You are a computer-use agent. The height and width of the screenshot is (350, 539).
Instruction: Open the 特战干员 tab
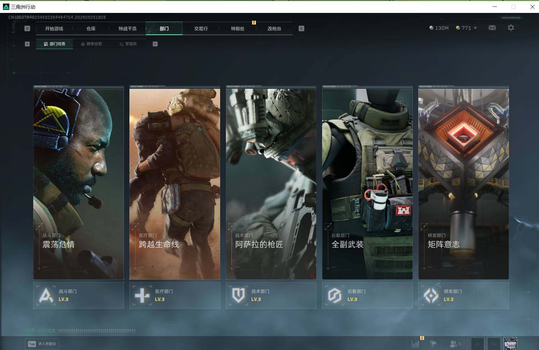[x=127, y=28]
